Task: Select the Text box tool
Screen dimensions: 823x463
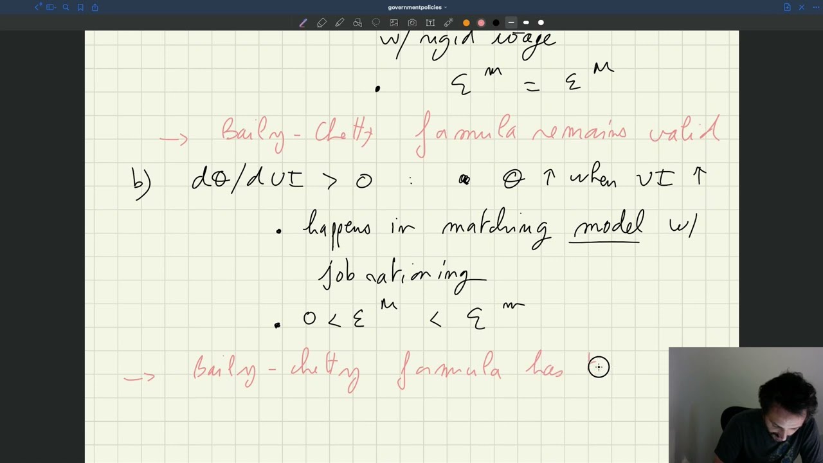Action: (x=430, y=23)
